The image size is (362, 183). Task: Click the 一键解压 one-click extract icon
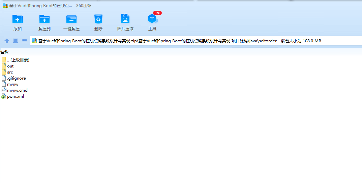tap(71, 19)
